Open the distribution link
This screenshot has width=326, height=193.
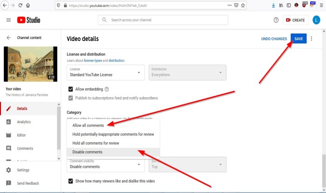(116, 60)
